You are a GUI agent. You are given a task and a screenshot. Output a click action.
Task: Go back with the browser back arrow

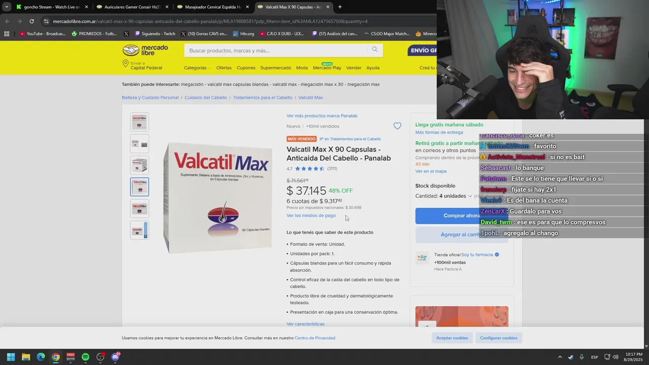coord(7,21)
